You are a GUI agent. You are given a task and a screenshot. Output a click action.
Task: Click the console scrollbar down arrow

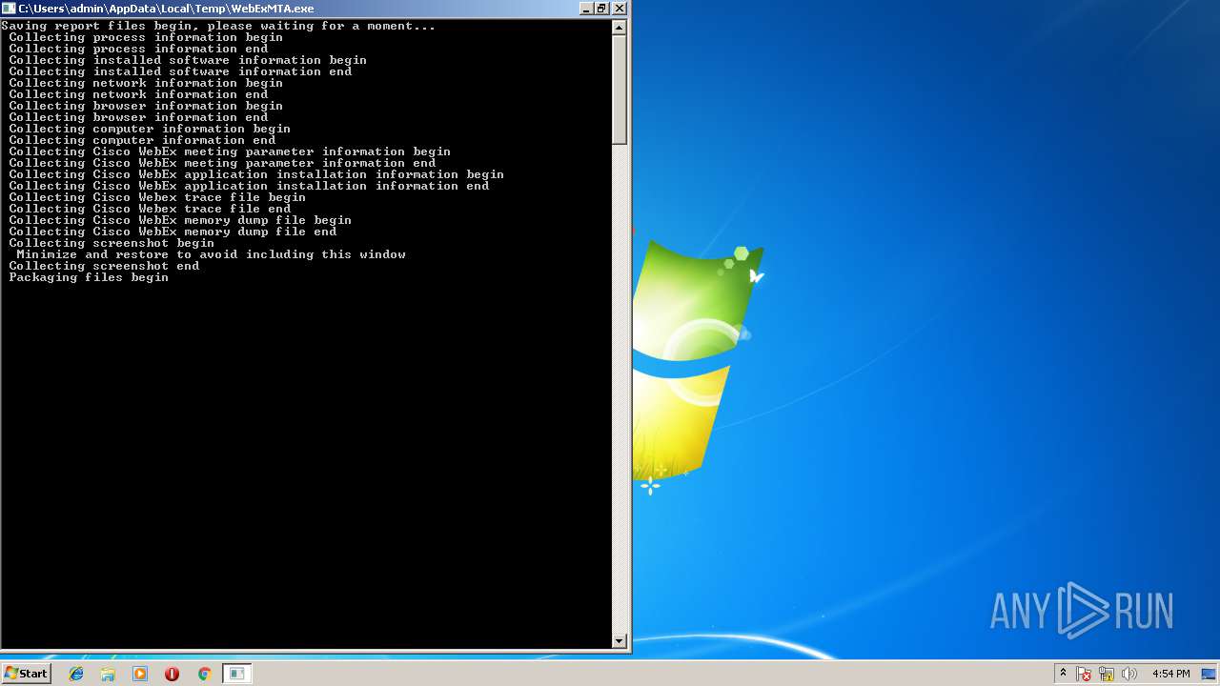point(620,641)
